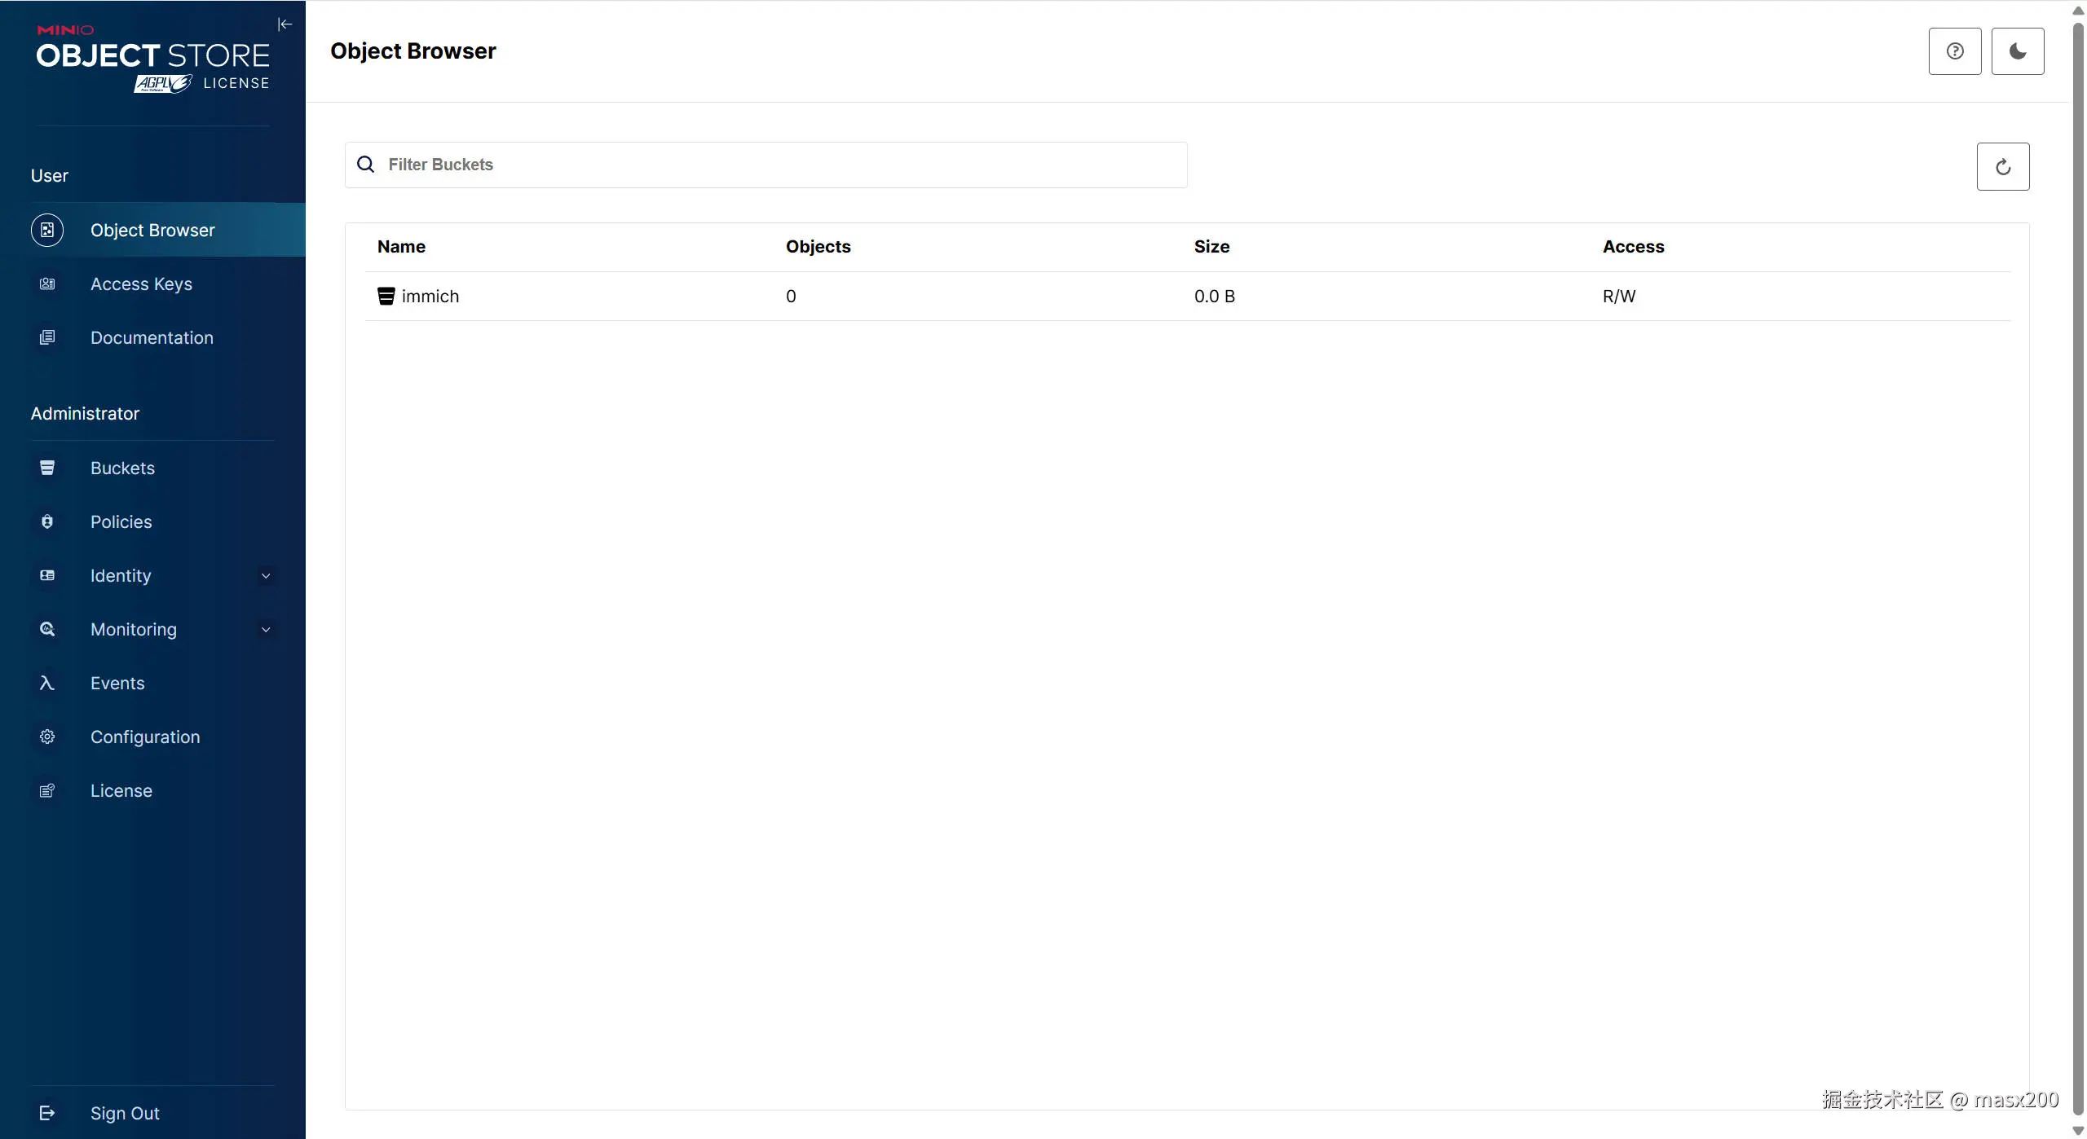Toggle dark mode moon icon
This screenshot has height=1139, width=2087.
[2017, 51]
